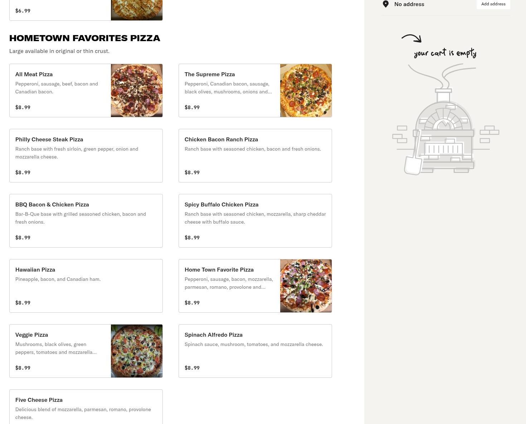The width and height of the screenshot is (526, 424).
Task: Open the Veggie Pizza photo
Action: [x=137, y=351]
